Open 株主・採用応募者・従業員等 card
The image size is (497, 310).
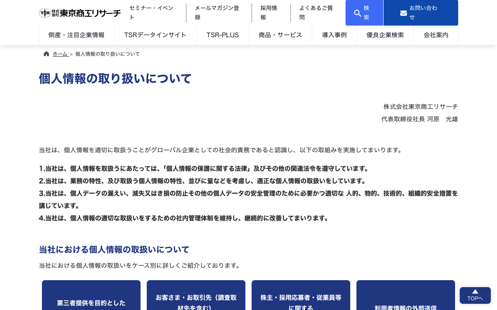click(301, 295)
